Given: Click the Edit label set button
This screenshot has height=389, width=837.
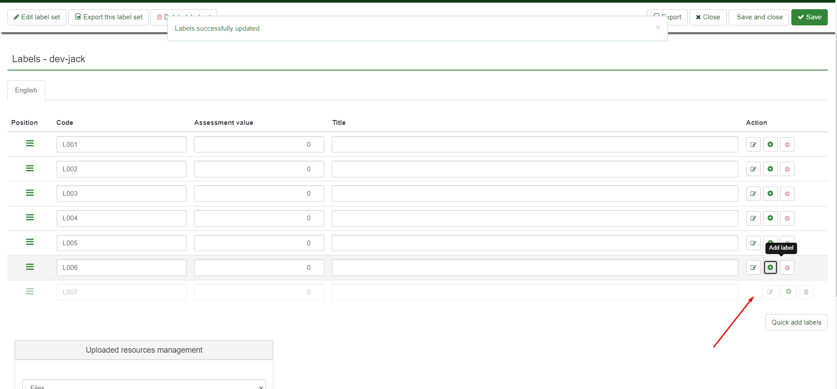Looking at the screenshot, I should [37, 17].
